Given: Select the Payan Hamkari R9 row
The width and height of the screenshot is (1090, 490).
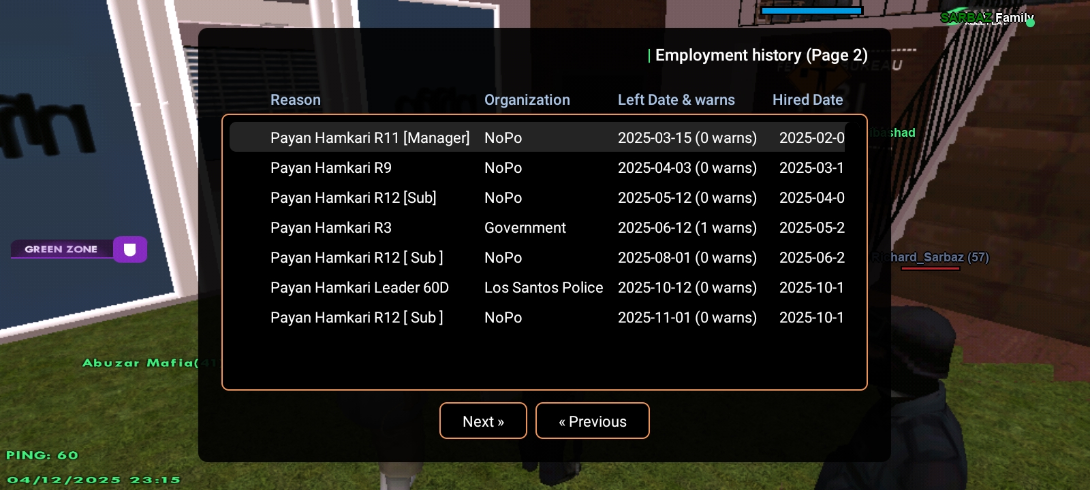Looking at the screenshot, I should point(331,168).
